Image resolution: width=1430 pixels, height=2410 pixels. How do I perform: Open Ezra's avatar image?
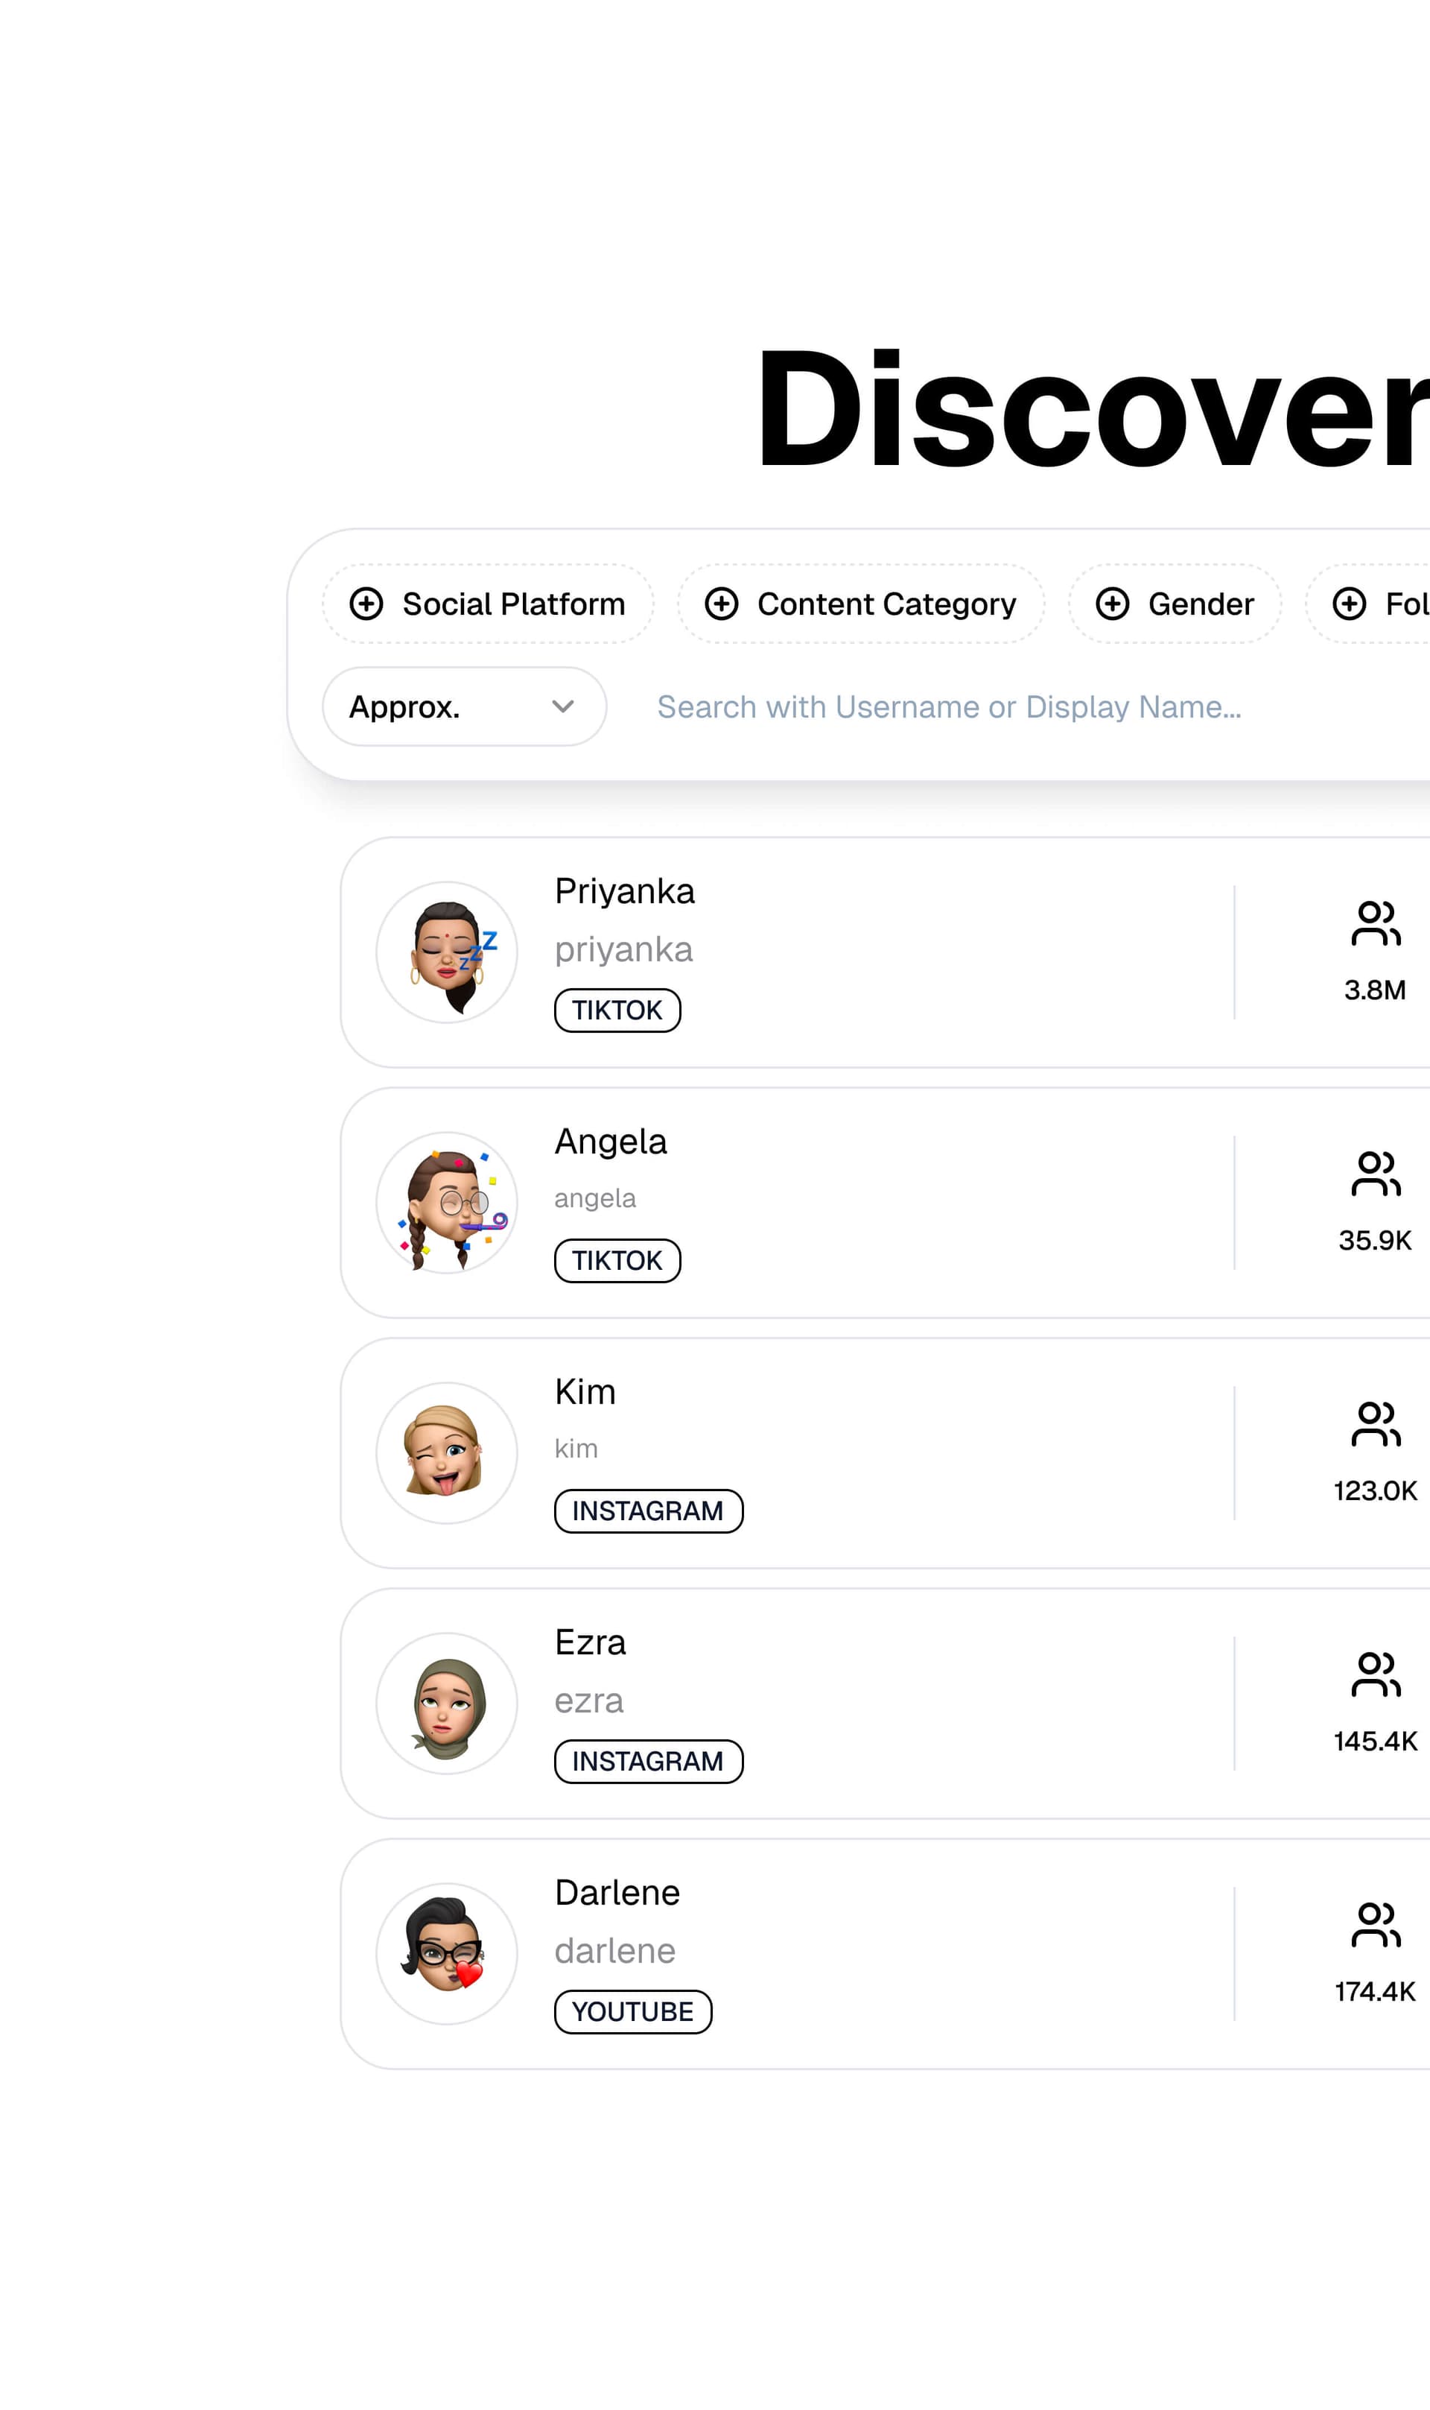pos(447,1704)
